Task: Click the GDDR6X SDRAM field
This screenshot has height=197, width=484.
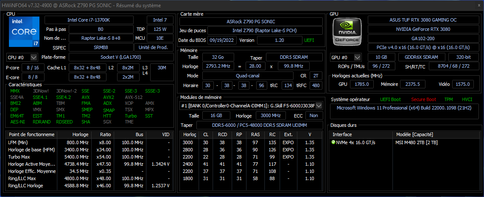Action: pos(422,57)
